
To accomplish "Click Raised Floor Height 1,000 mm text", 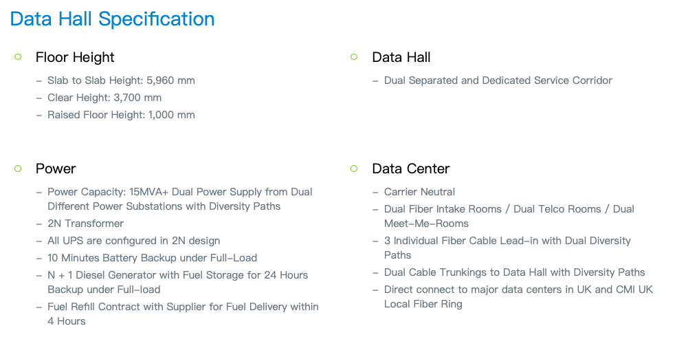I will click(x=121, y=115).
